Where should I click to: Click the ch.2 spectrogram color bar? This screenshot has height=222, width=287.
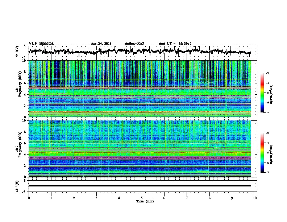coord(262,153)
